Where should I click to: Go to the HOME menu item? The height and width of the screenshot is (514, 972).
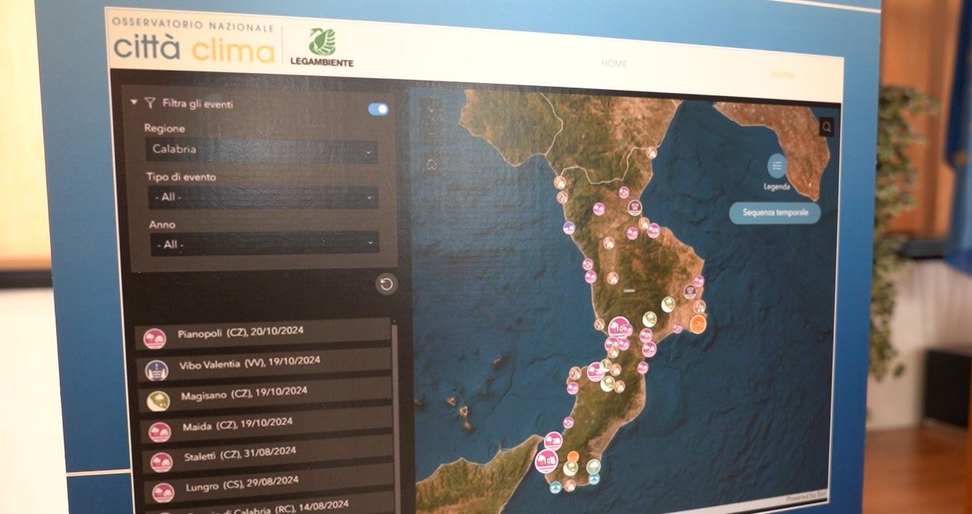click(615, 64)
